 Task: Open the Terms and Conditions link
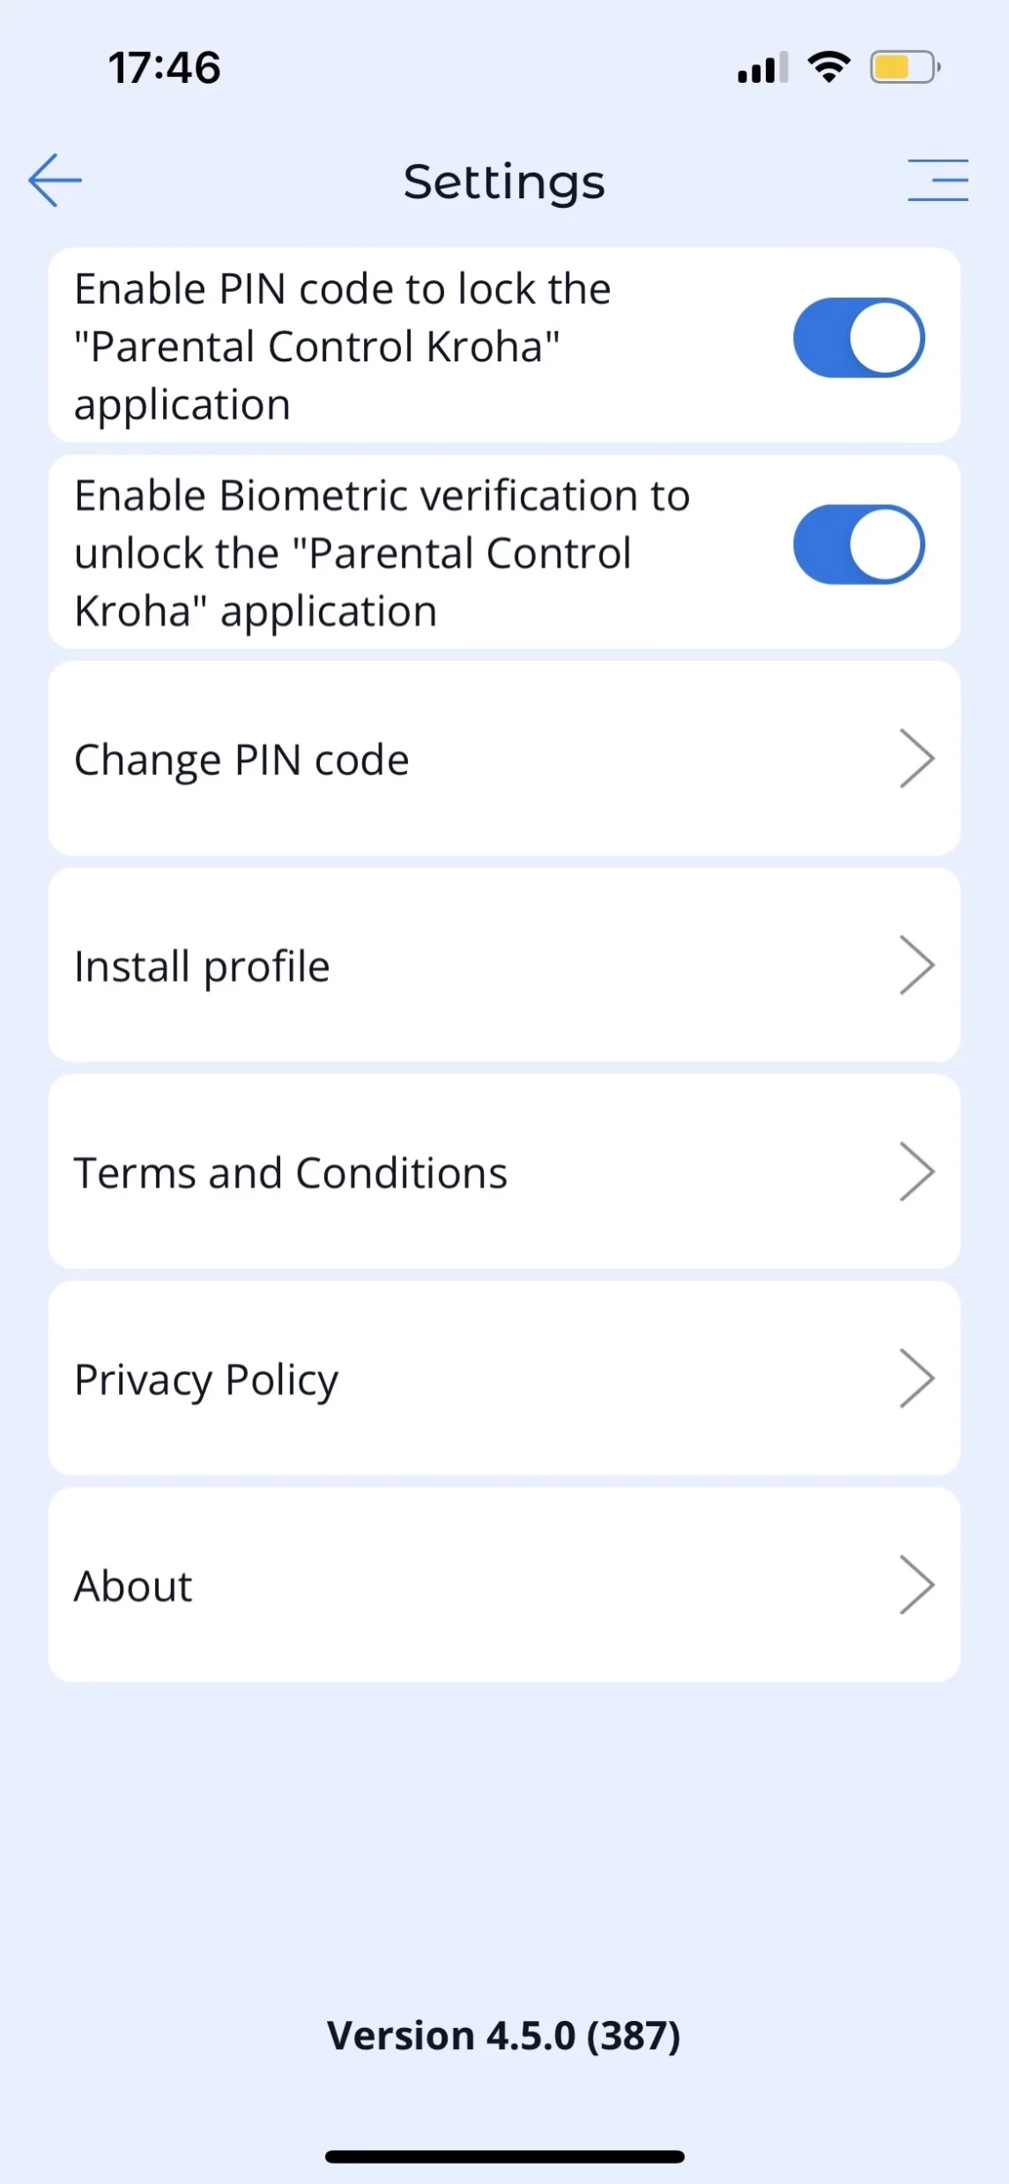pos(291,1173)
